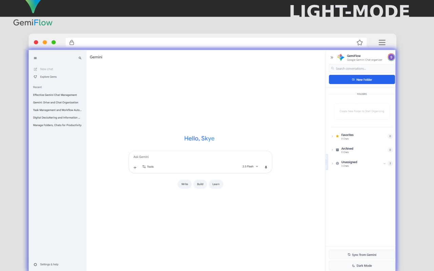Open Task Management and Workflow chat

(x=57, y=110)
